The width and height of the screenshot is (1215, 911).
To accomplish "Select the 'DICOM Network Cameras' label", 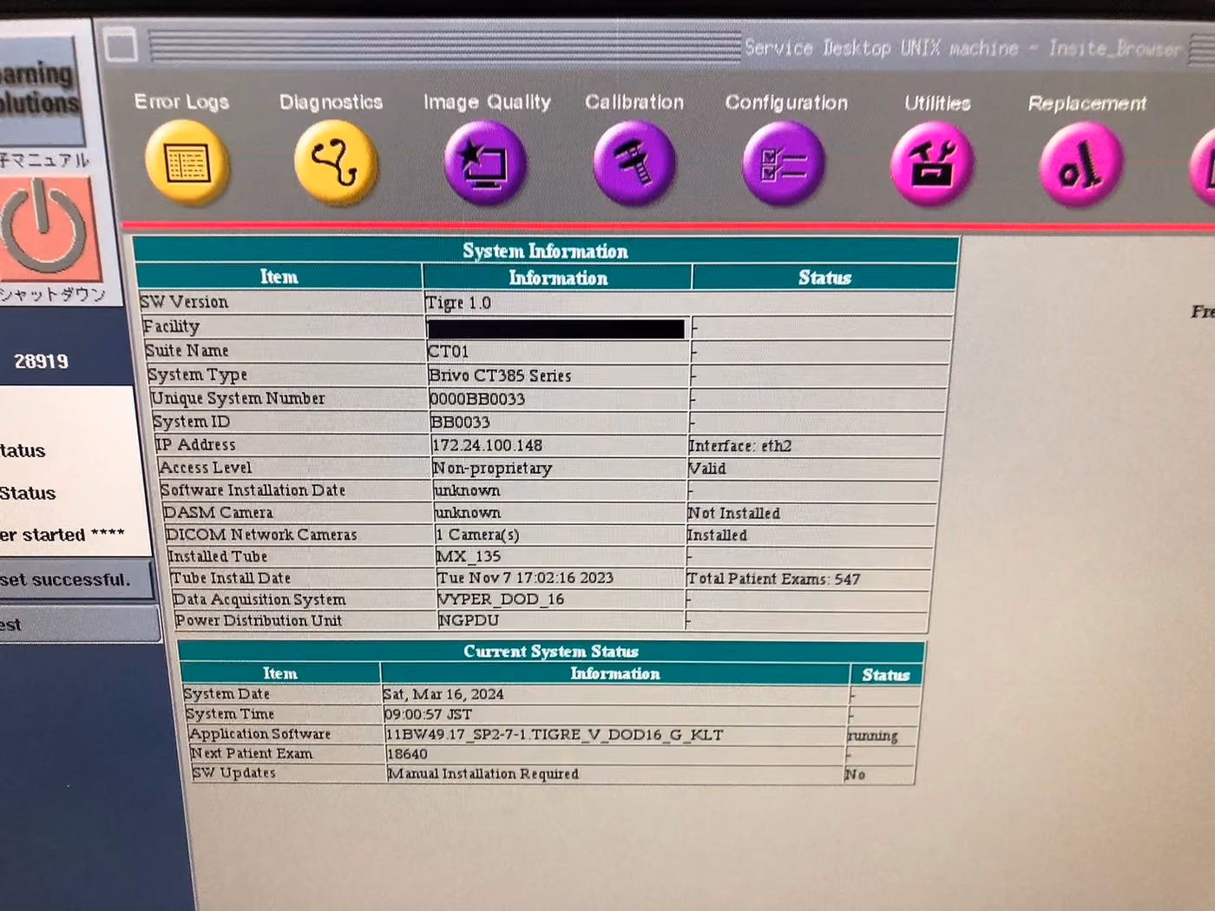I will [x=261, y=534].
